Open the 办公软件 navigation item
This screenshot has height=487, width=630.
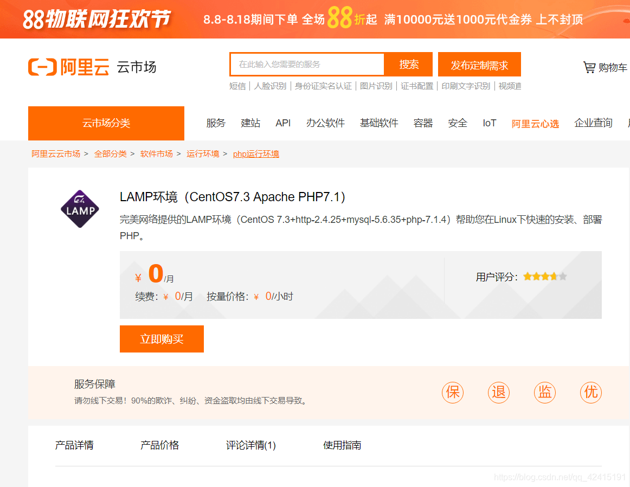point(325,123)
